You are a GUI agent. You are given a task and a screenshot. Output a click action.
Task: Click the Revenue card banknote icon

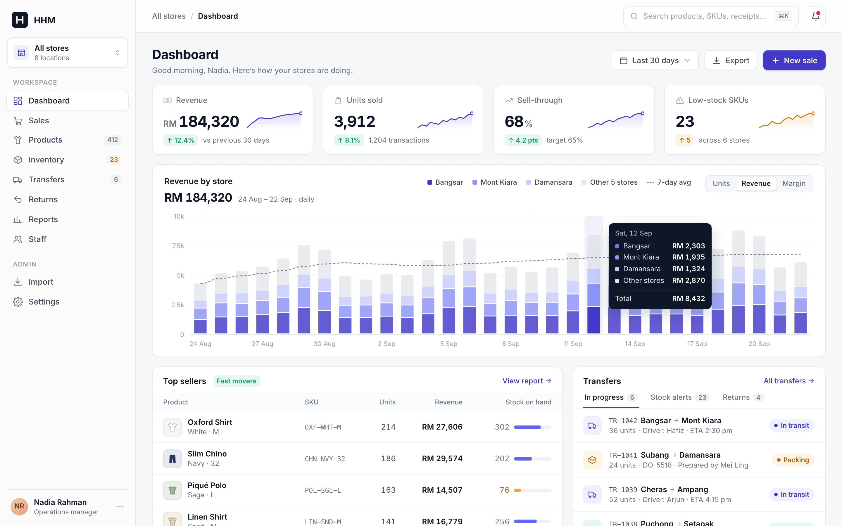point(167,100)
